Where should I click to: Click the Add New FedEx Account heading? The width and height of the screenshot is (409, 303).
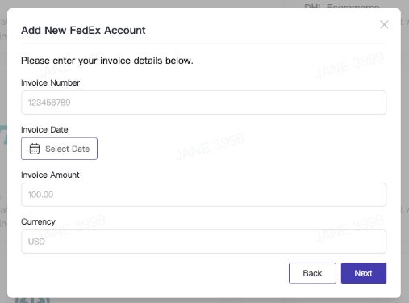(83, 30)
